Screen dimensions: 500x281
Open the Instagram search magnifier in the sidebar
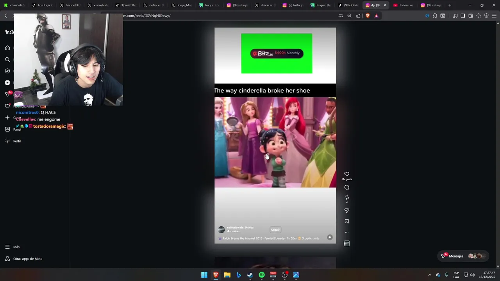pos(7,59)
